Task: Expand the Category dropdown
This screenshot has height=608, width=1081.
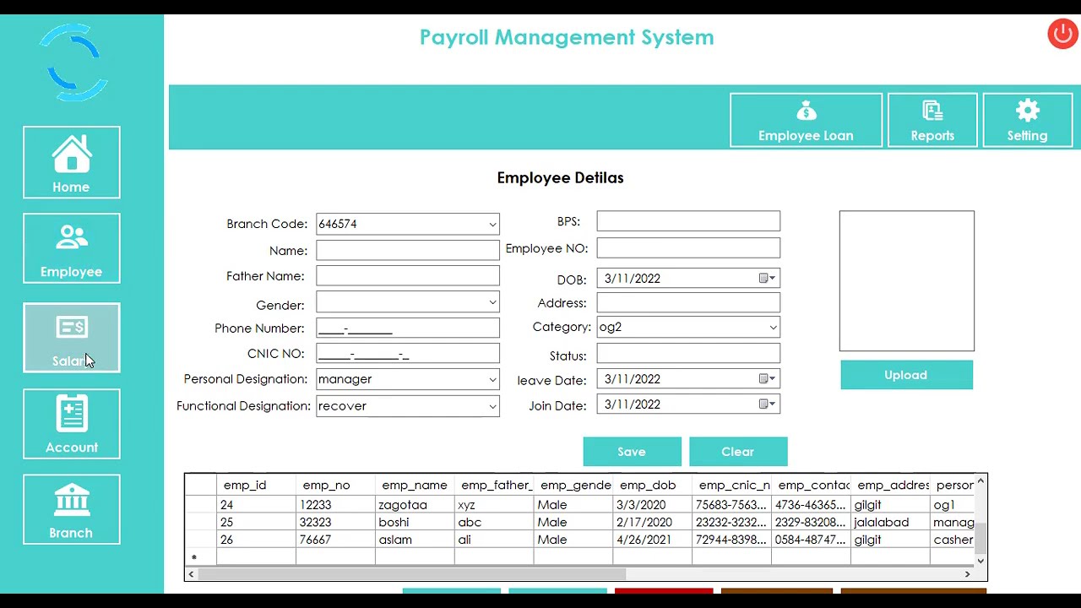Action: (x=773, y=328)
